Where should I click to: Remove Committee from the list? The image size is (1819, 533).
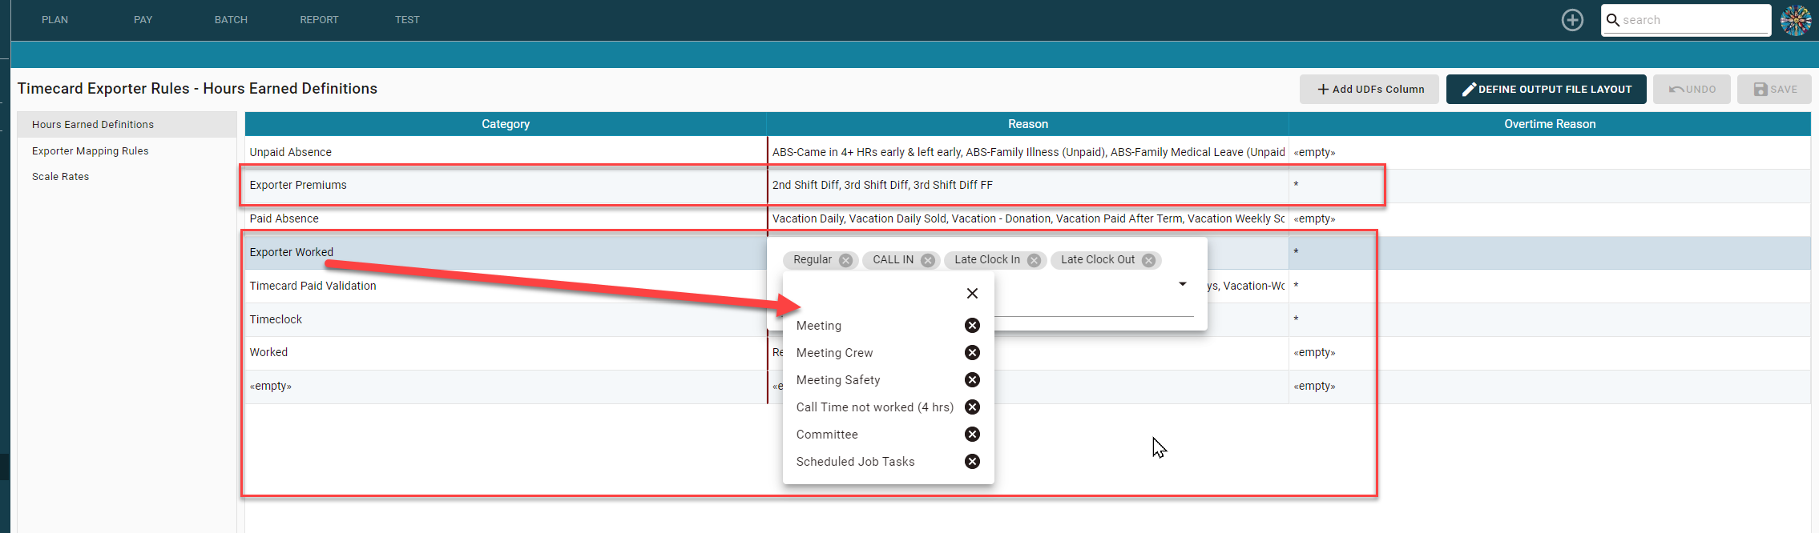tap(972, 435)
